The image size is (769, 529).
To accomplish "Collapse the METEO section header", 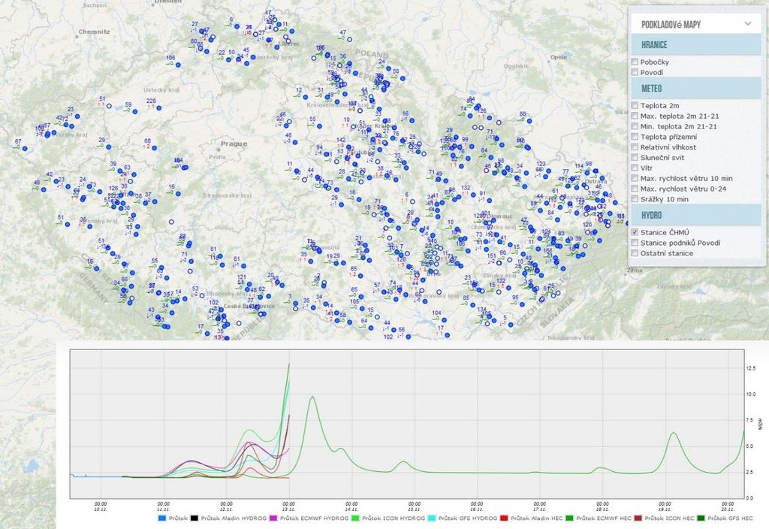I will [695, 89].
